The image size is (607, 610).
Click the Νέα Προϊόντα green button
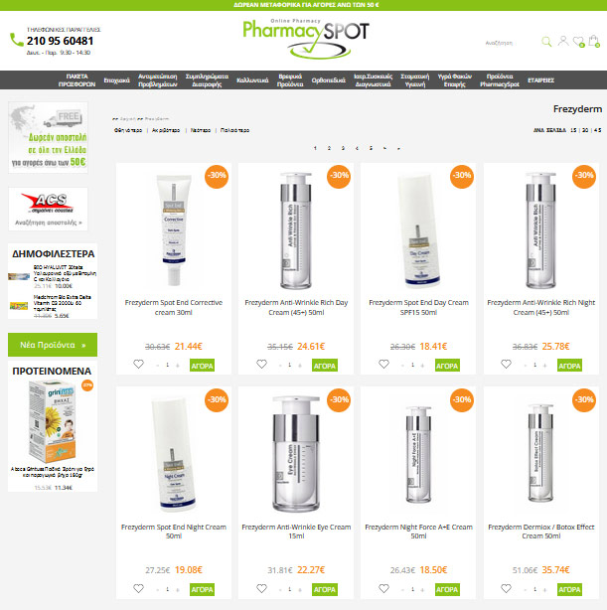coord(53,345)
